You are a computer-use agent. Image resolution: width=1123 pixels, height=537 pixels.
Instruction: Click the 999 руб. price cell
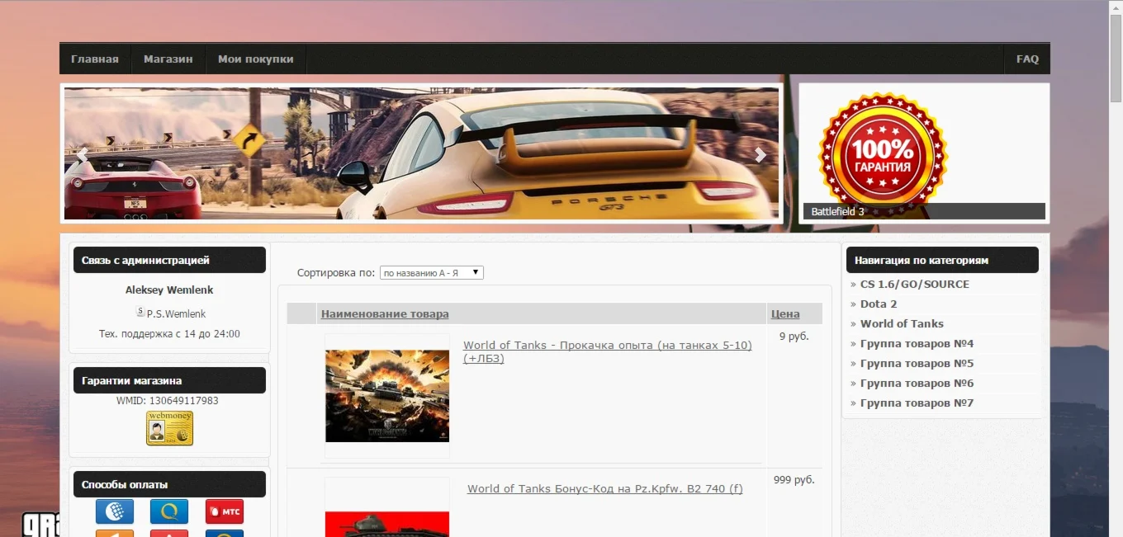tap(794, 479)
